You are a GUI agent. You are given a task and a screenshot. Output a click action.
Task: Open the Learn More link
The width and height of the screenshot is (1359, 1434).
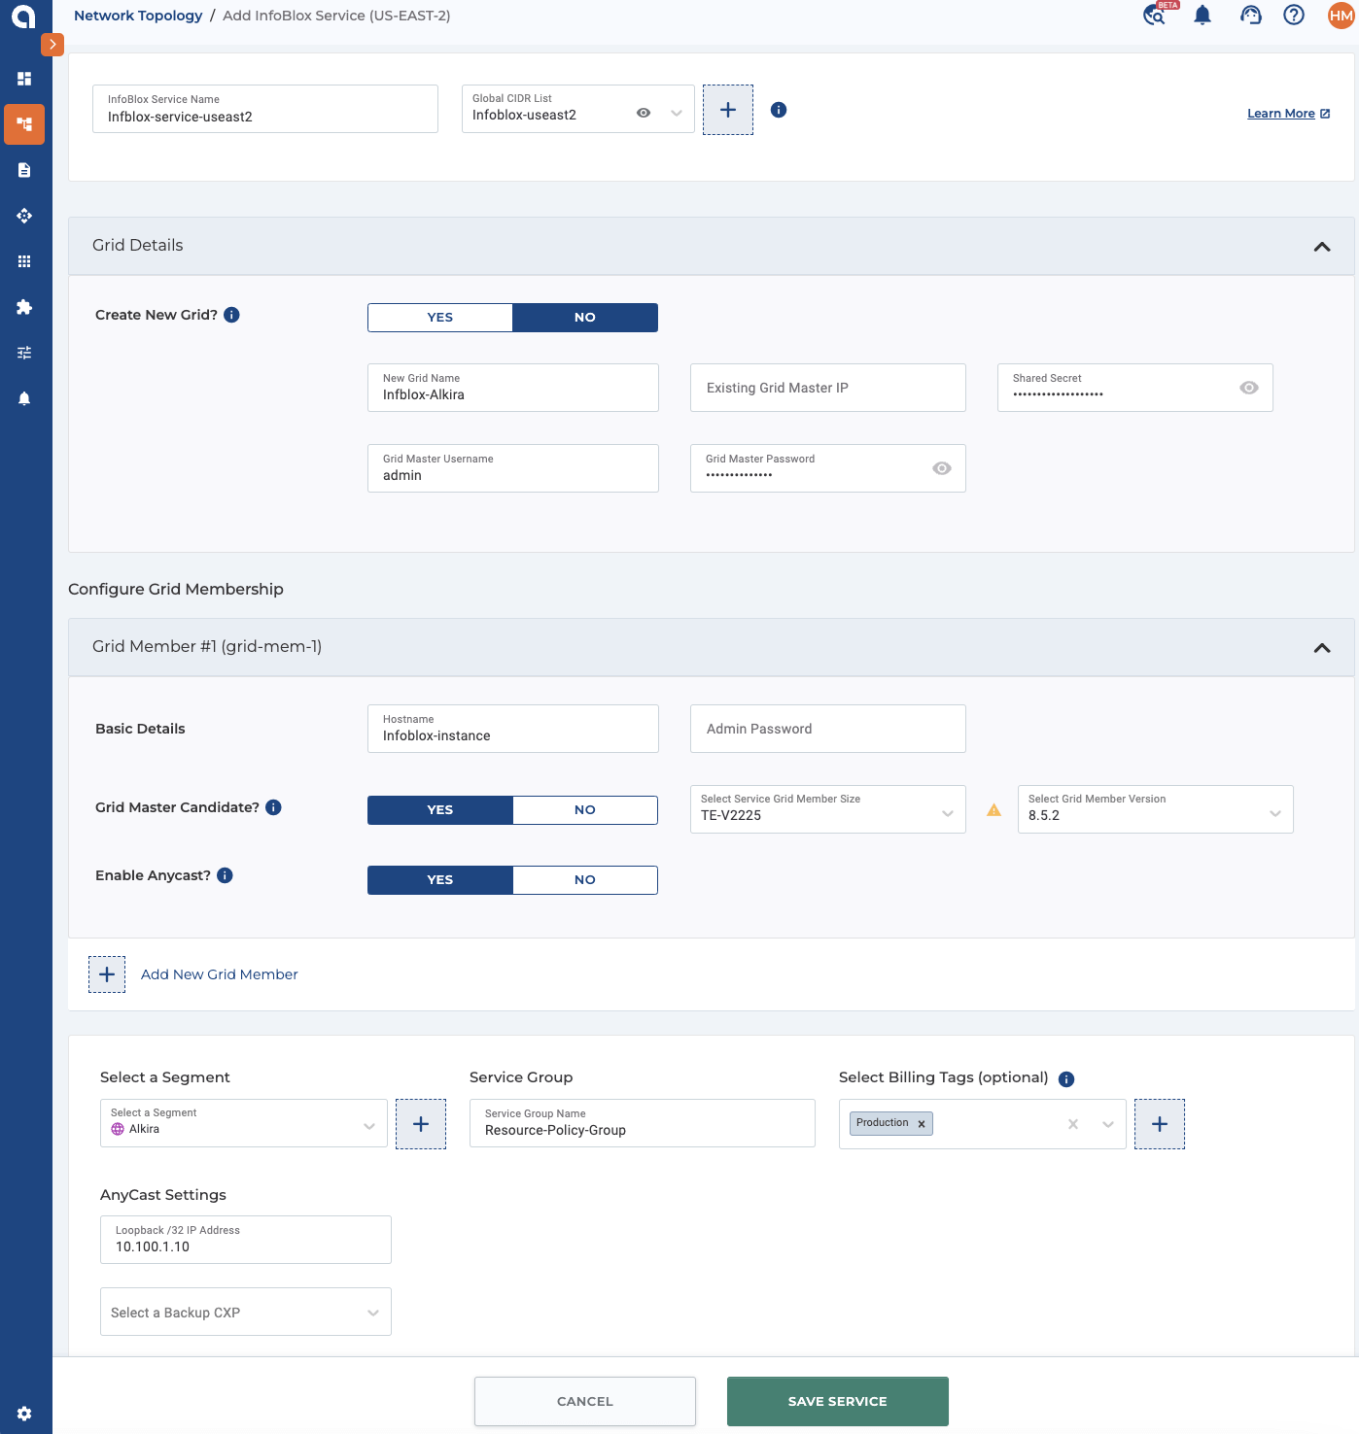1289,114
